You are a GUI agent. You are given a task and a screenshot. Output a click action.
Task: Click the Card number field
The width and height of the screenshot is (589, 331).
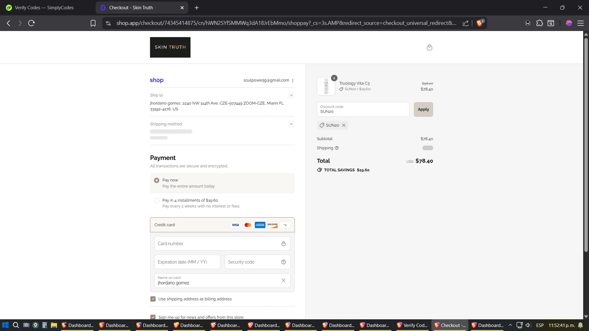click(222, 244)
